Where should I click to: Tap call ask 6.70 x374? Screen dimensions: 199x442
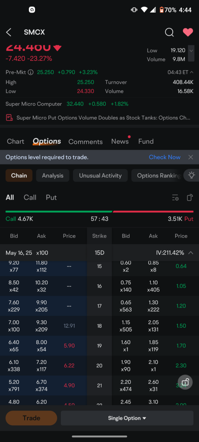point(41,385)
